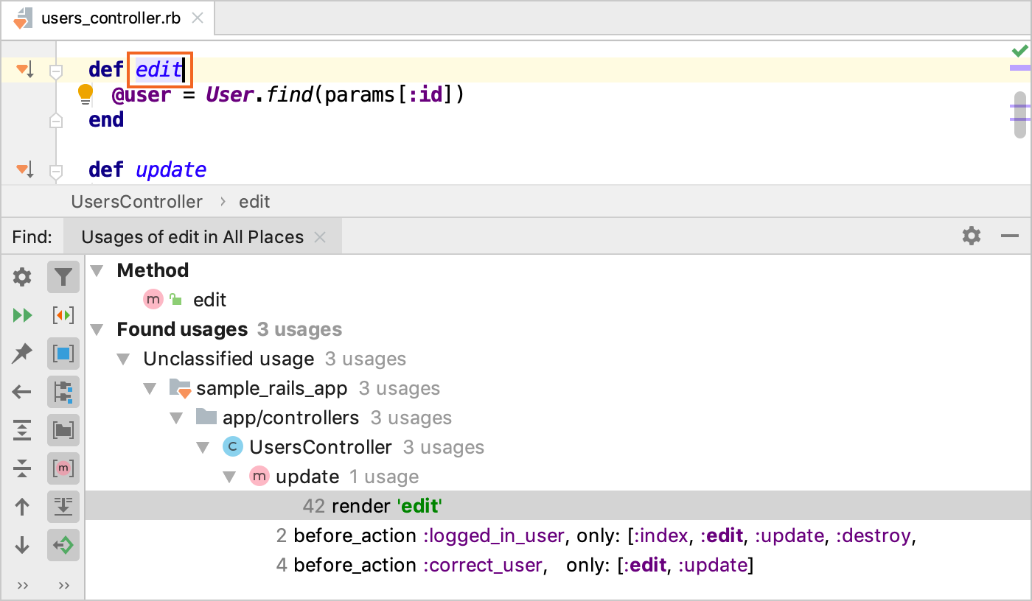This screenshot has height=601, width=1032.
Task: Toggle group by module
Action: click(63, 392)
